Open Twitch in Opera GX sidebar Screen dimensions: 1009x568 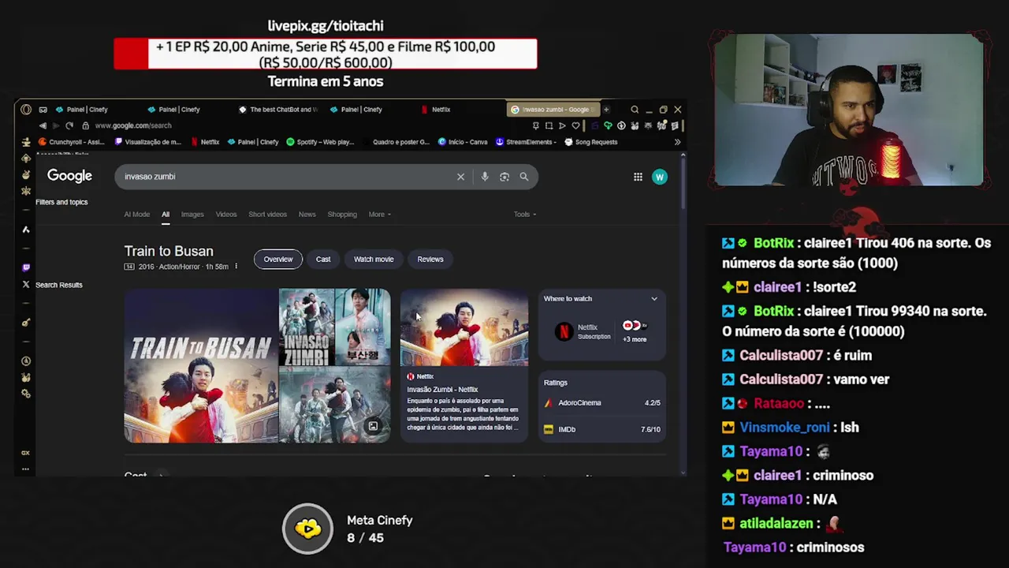coord(26,267)
